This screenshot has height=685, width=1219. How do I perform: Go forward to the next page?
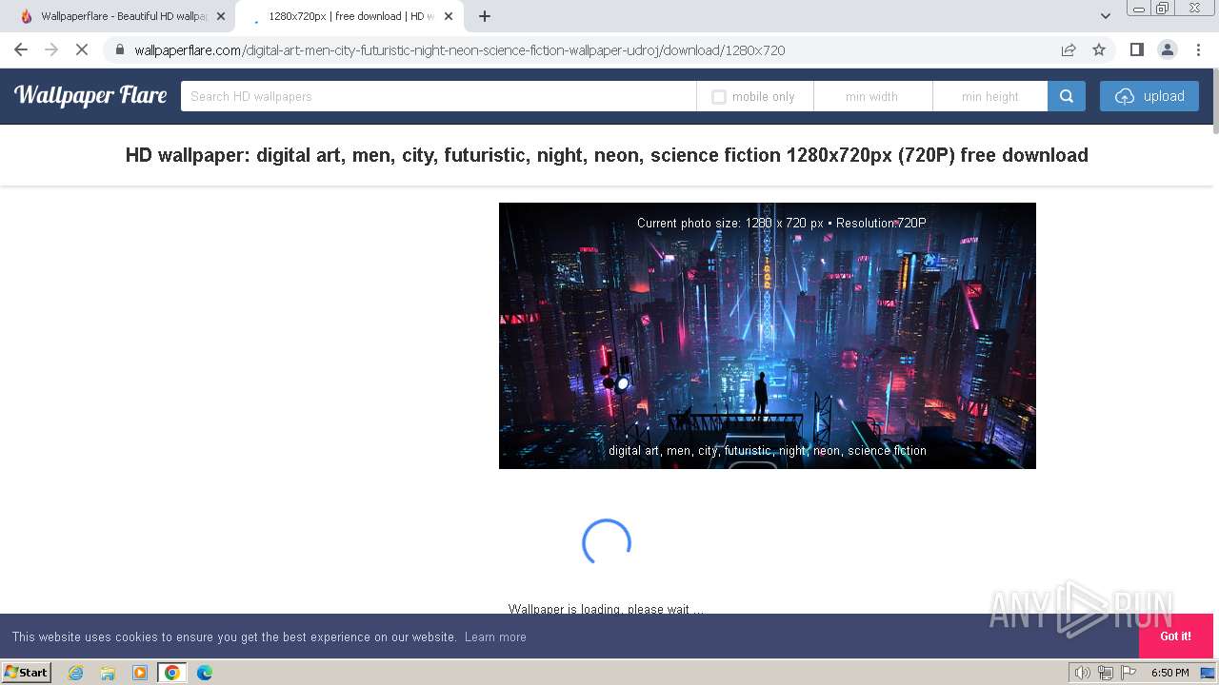[x=51, y=49]
